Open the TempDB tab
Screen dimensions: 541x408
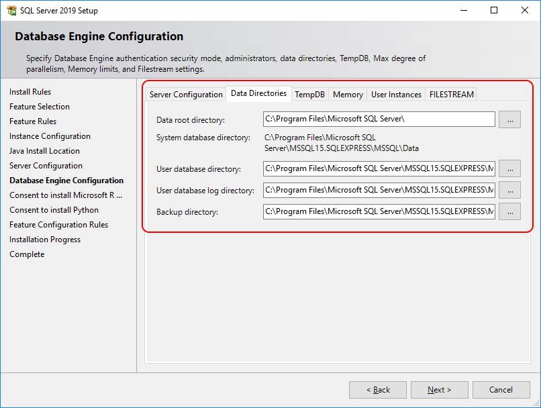point(310,95)
